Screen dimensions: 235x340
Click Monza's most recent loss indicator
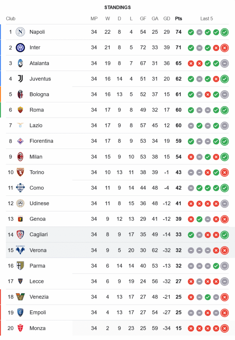tap(224, 328)
